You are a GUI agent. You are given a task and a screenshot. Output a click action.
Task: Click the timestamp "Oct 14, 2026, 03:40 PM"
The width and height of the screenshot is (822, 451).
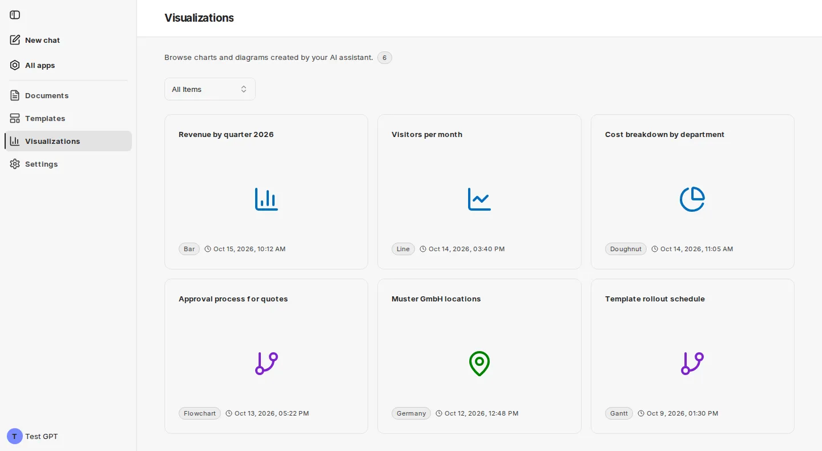tap(466, 249)
